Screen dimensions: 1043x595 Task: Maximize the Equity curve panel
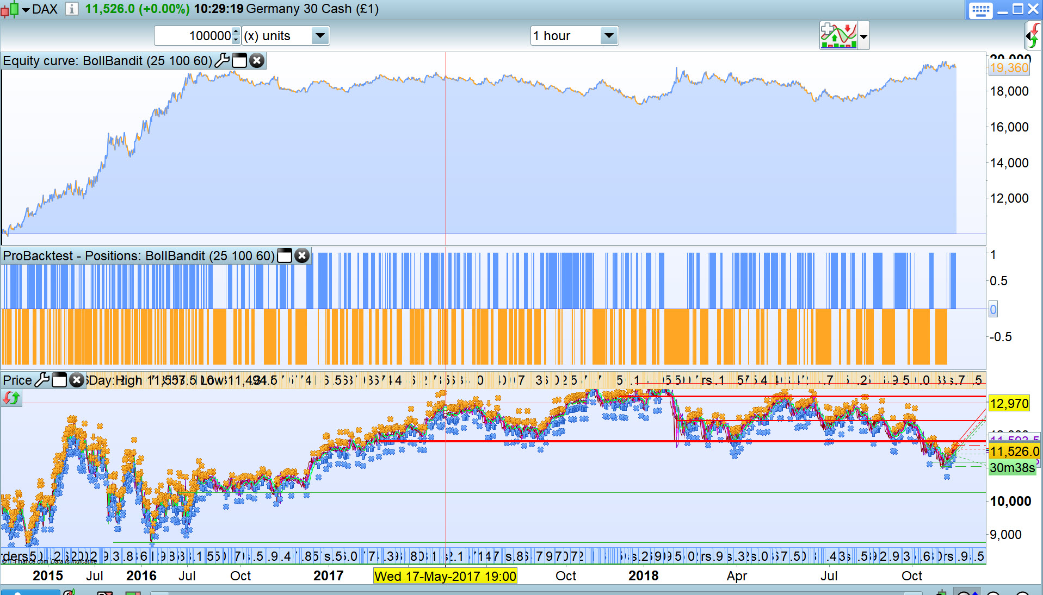(x=239, y=60)
